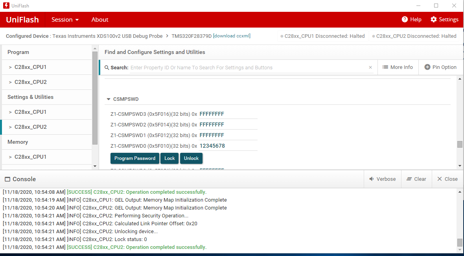Click the UniFlash brand home label
This screenshot has width=464, height=256.
(x=22, y=20)
